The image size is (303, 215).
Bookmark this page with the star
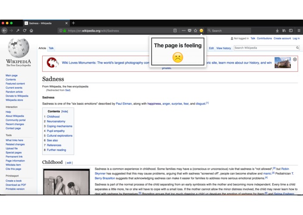196,30
